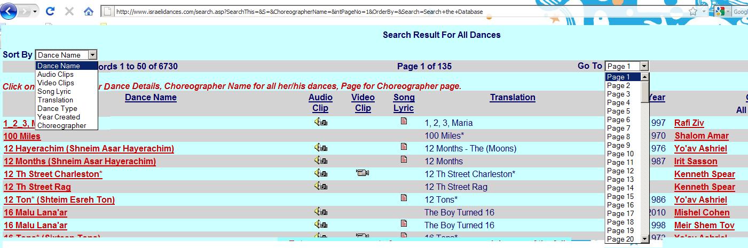
Task: Select Page 20 in Go To list
Action: tap(623, 239)
